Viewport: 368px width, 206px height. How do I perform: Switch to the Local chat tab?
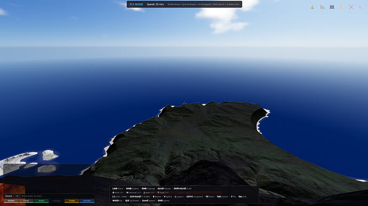click(26, 201)
